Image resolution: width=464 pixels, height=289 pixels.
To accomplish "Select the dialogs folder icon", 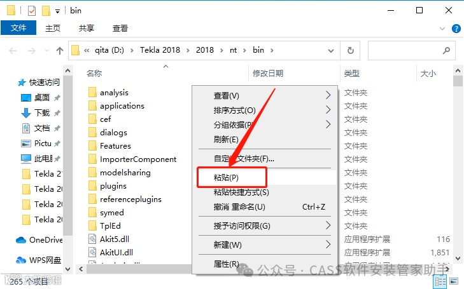I will point(93,132).
